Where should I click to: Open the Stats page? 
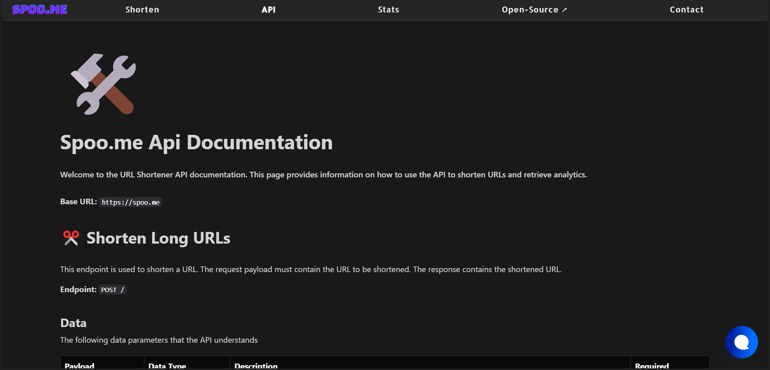tap(389, 10)
